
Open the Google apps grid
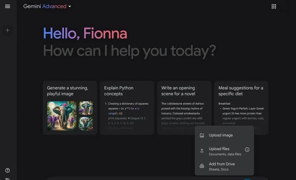tap(274, 7)
